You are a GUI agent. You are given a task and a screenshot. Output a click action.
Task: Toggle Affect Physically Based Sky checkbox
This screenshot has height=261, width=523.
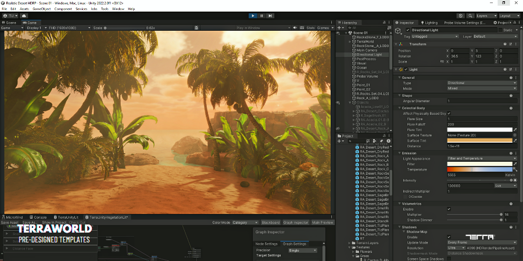tap(449, 114)
